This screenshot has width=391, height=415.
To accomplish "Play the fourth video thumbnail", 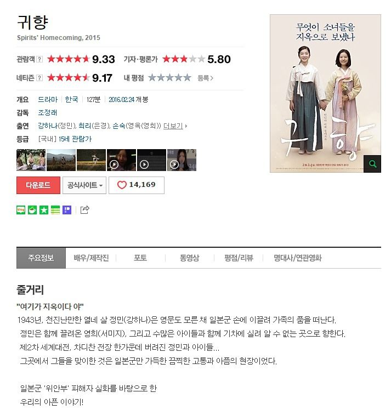I will click(x=122, y=160).
